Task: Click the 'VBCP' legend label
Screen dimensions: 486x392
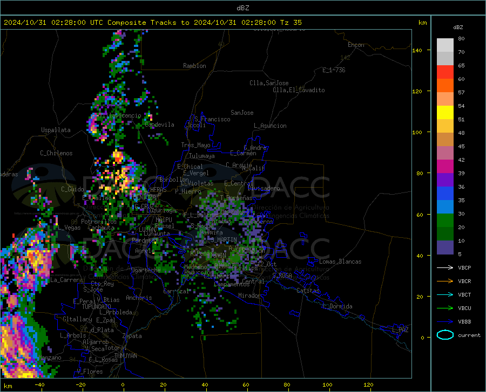Action: point(464,267)
